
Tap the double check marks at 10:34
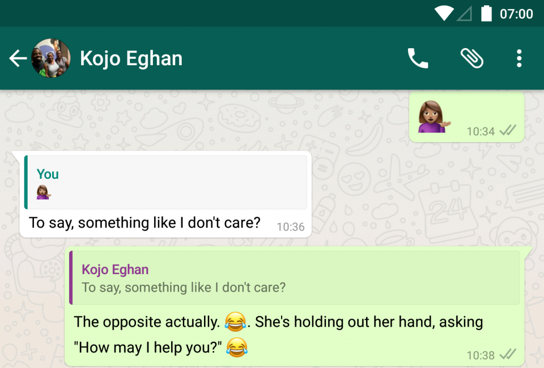tap(507, 130)
